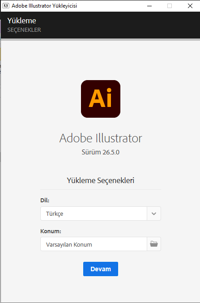Click the Varsayılan Konum location field
The image size is (200, 303).
point(94,244)
